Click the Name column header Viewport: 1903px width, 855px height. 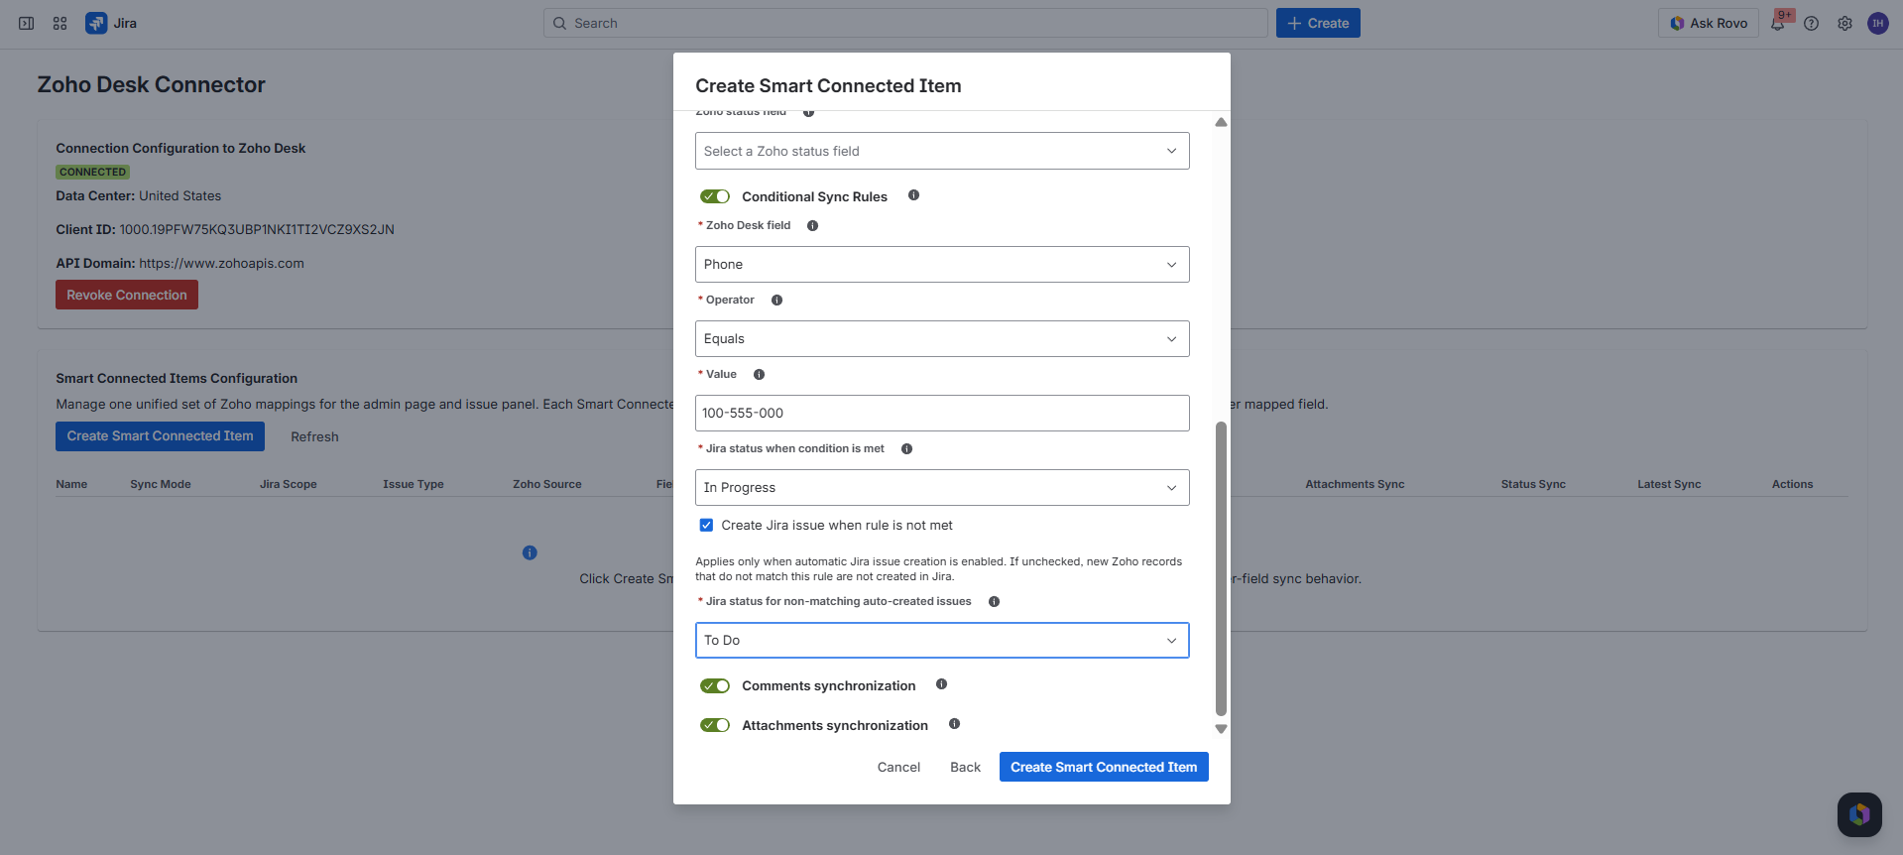71,484
